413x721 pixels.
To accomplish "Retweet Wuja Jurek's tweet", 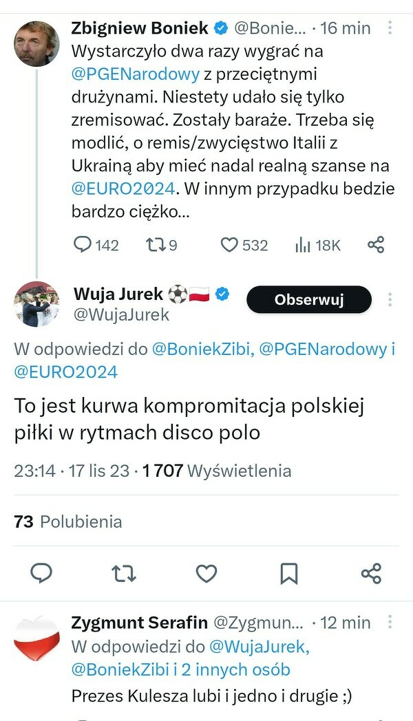I will [125, 573].
